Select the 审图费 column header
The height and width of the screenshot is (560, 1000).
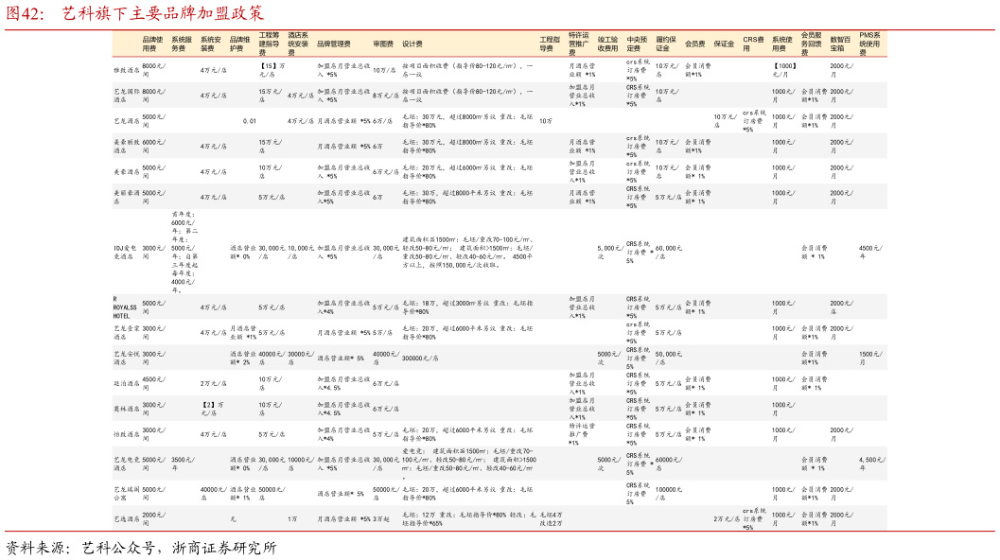pyautogui.click(x=383, y=44)
